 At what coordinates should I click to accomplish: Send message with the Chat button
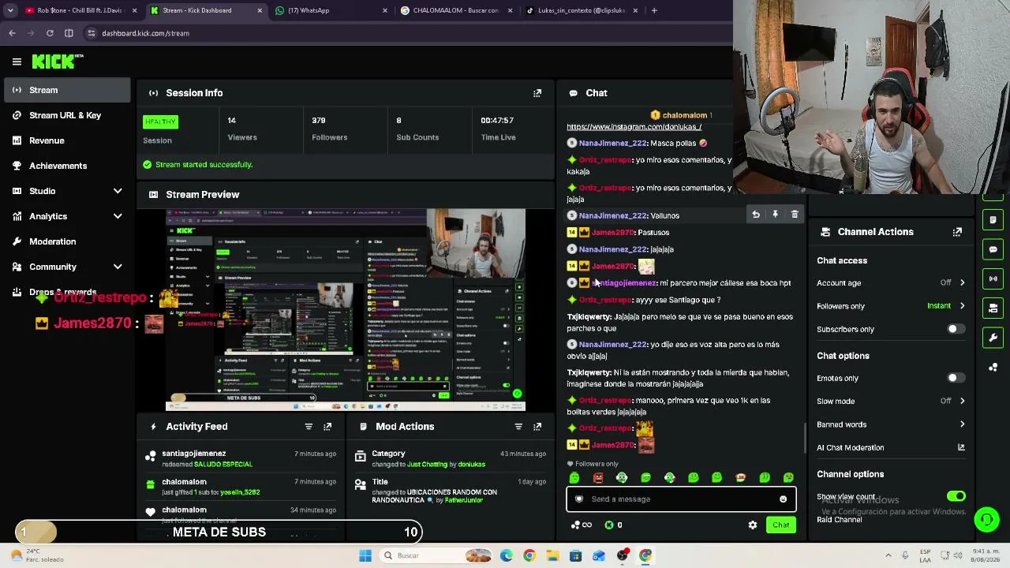(781, 525)
